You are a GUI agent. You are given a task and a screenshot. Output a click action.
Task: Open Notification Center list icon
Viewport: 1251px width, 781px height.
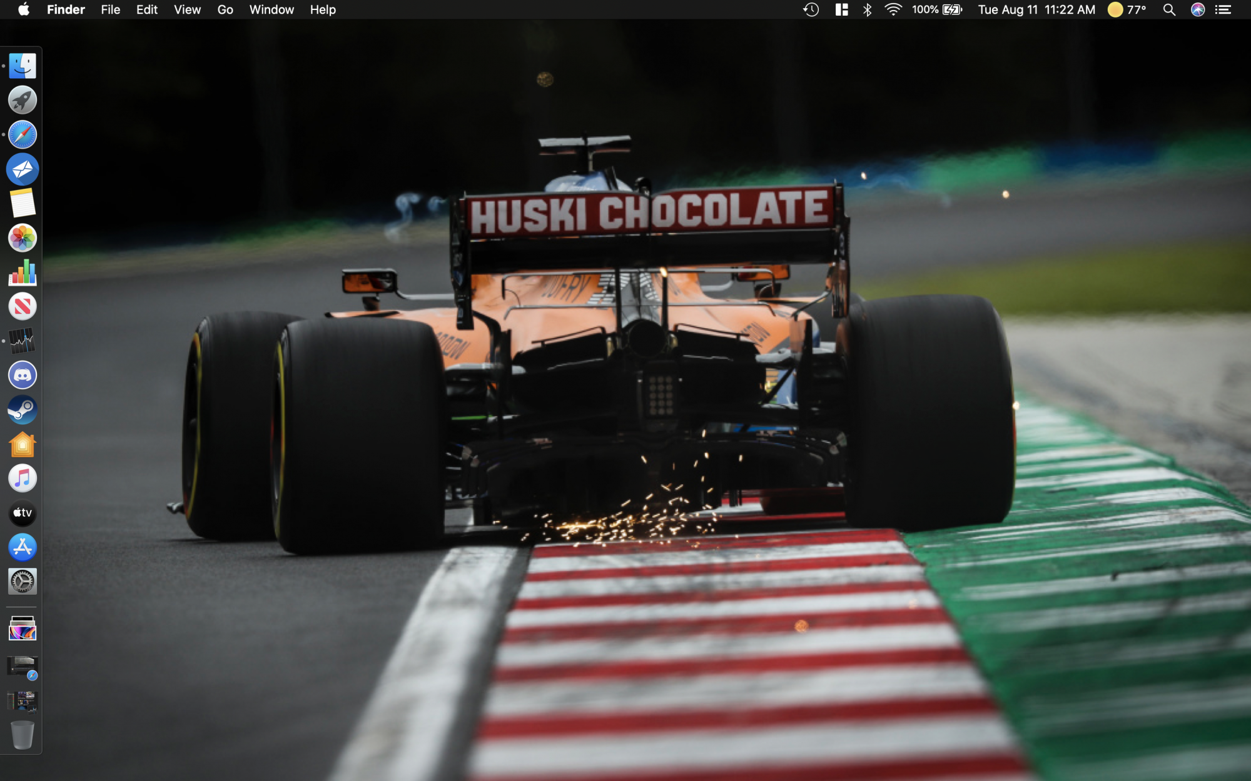click(1223, 9)
